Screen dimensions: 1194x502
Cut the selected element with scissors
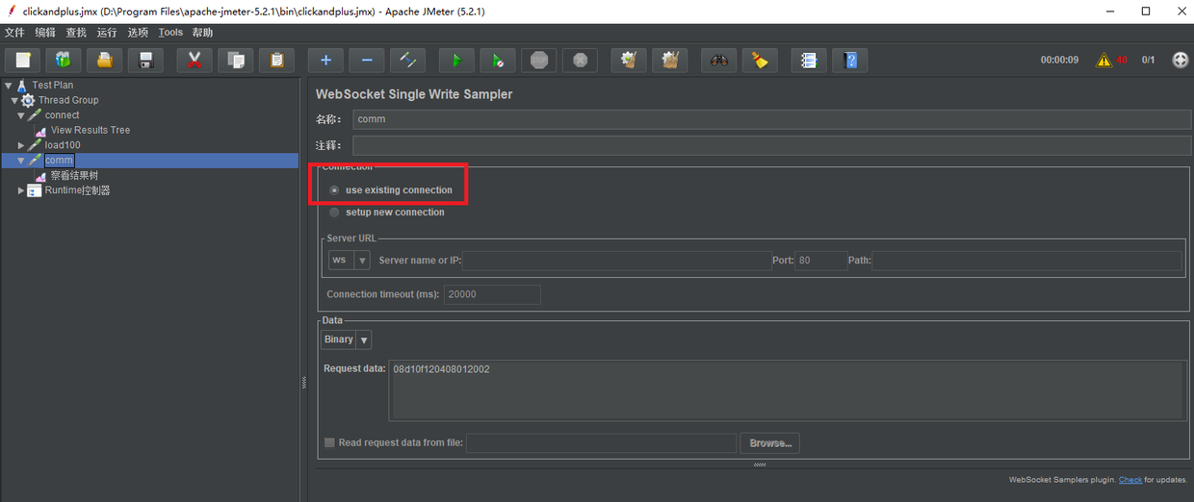(x=195, y=60)
